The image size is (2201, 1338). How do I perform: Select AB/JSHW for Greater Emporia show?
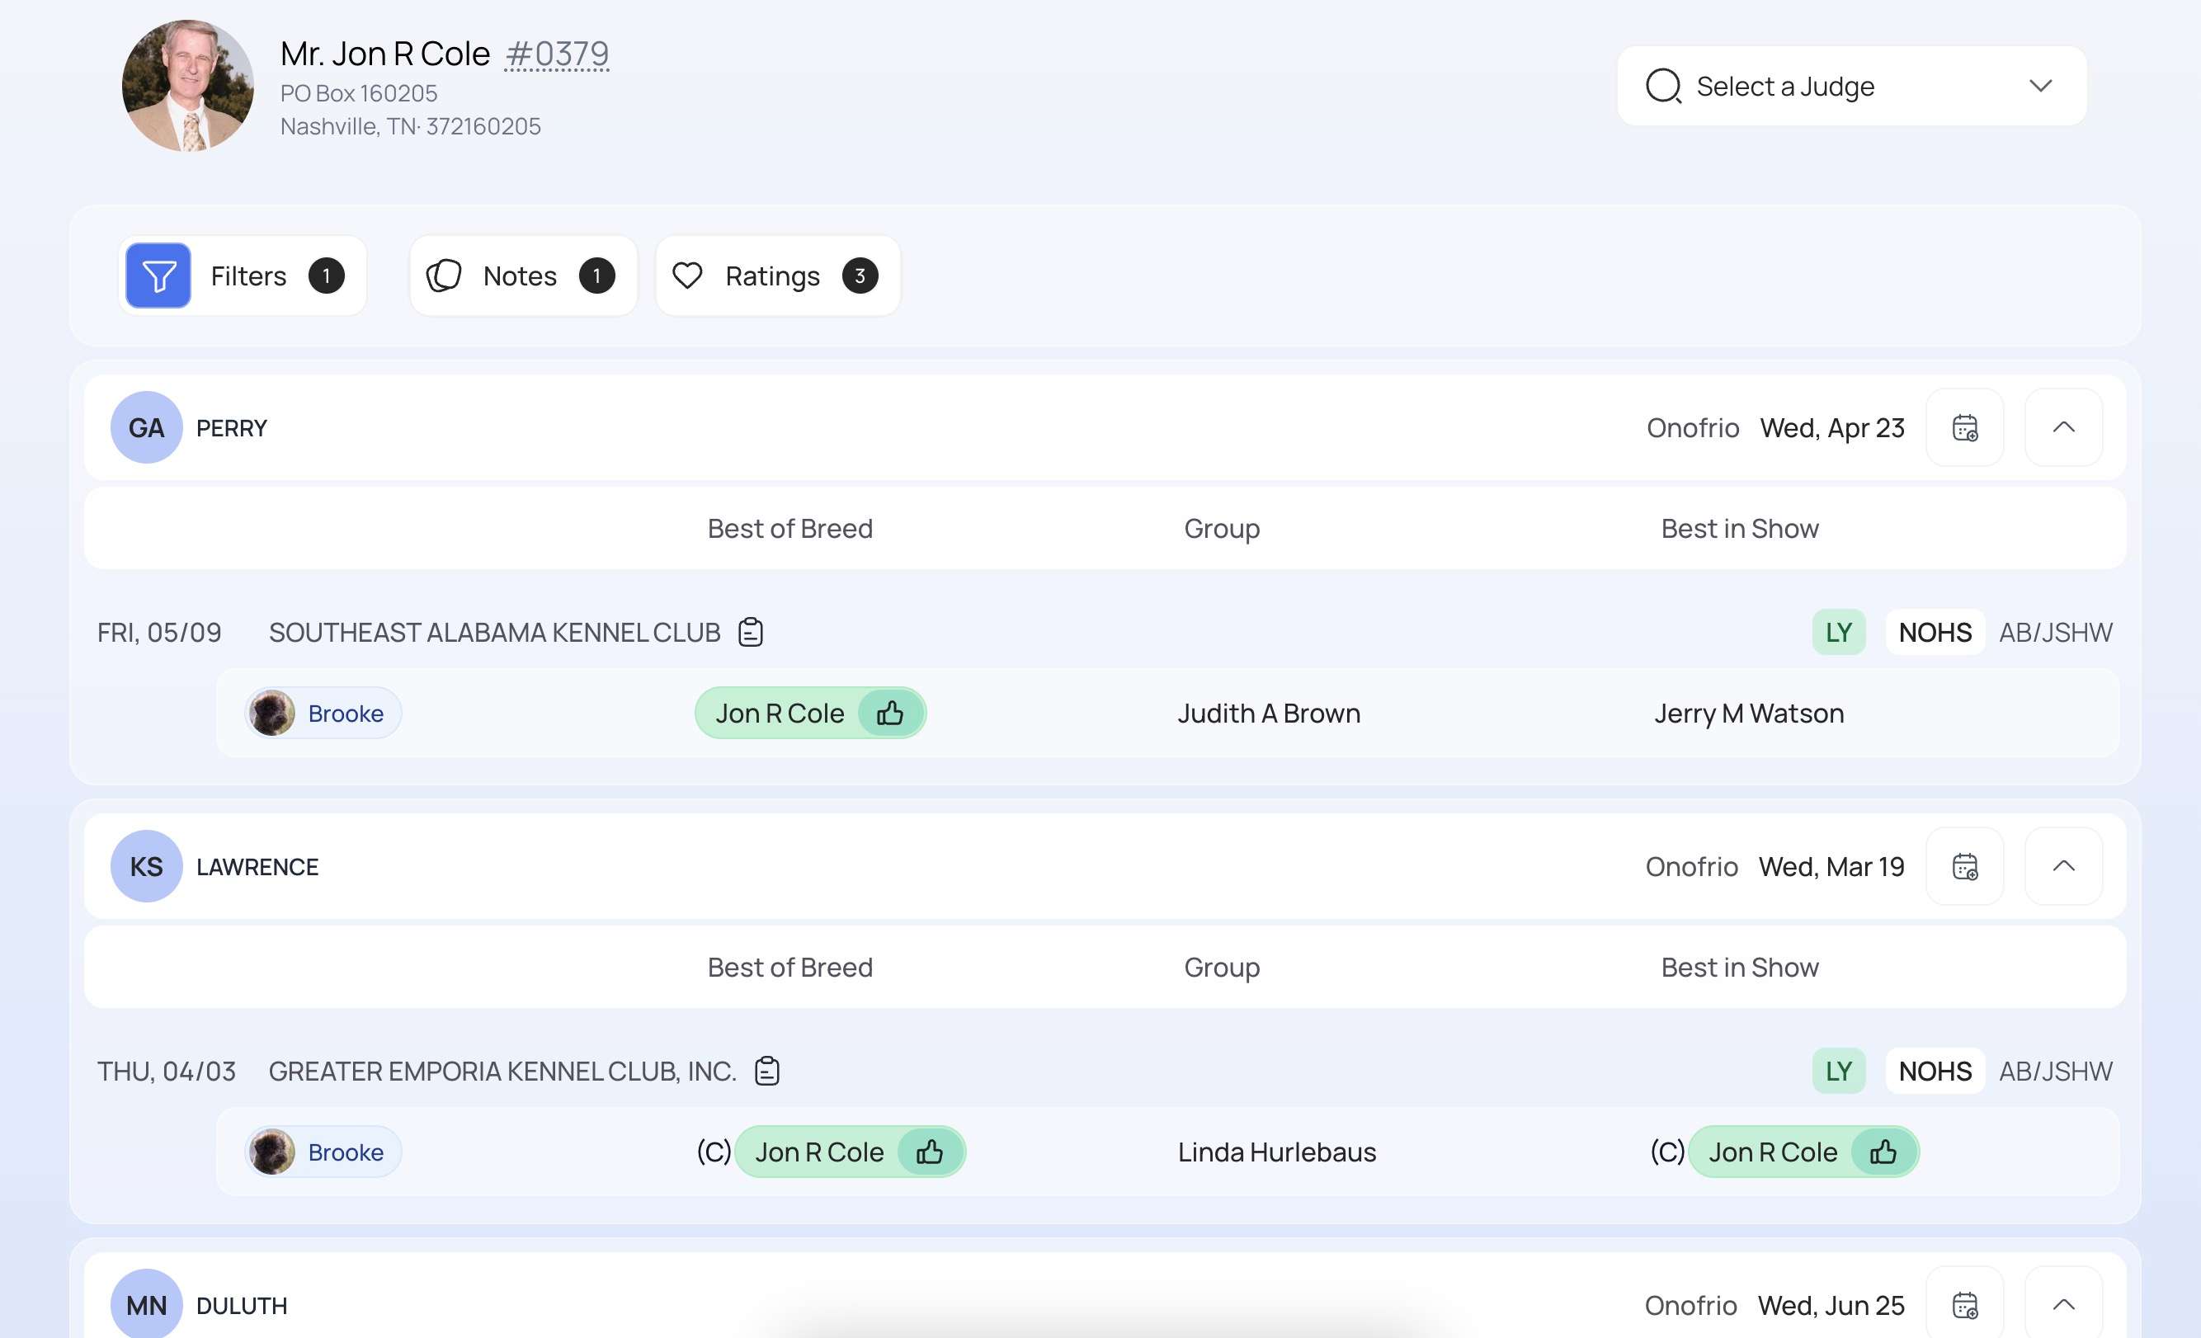click(x=2054, y=1071)
